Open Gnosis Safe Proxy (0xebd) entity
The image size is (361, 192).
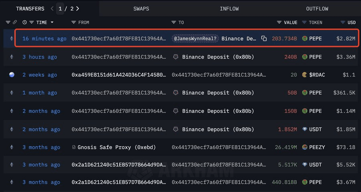pos(117,147)
